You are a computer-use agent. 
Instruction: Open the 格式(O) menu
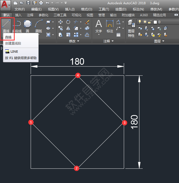(86, 9)
